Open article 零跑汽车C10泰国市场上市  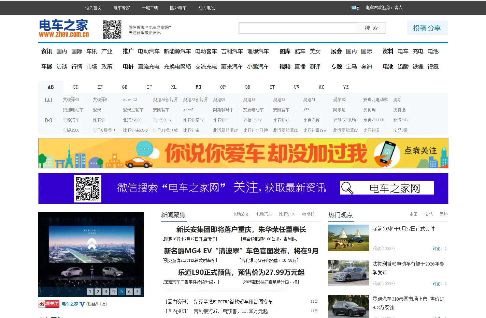click(408, 303)
